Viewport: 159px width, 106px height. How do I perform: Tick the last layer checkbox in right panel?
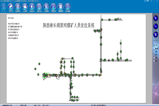[x=154, y=61]
